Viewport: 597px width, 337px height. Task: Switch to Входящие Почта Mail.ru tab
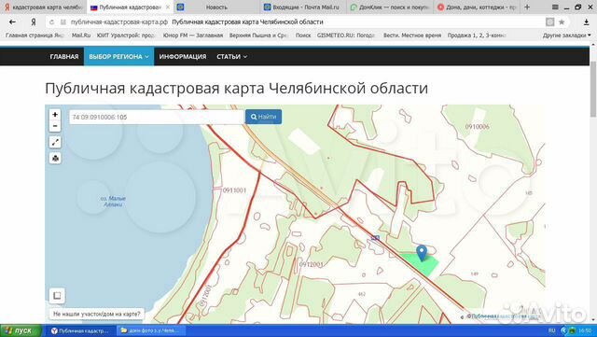pos(303,7)
